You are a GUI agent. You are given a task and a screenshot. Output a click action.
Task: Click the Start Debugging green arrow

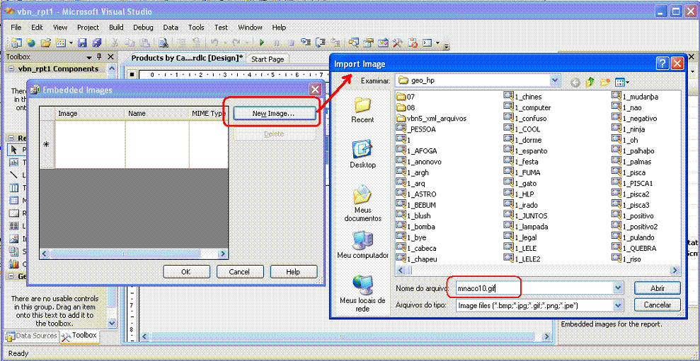coord(262,43)
